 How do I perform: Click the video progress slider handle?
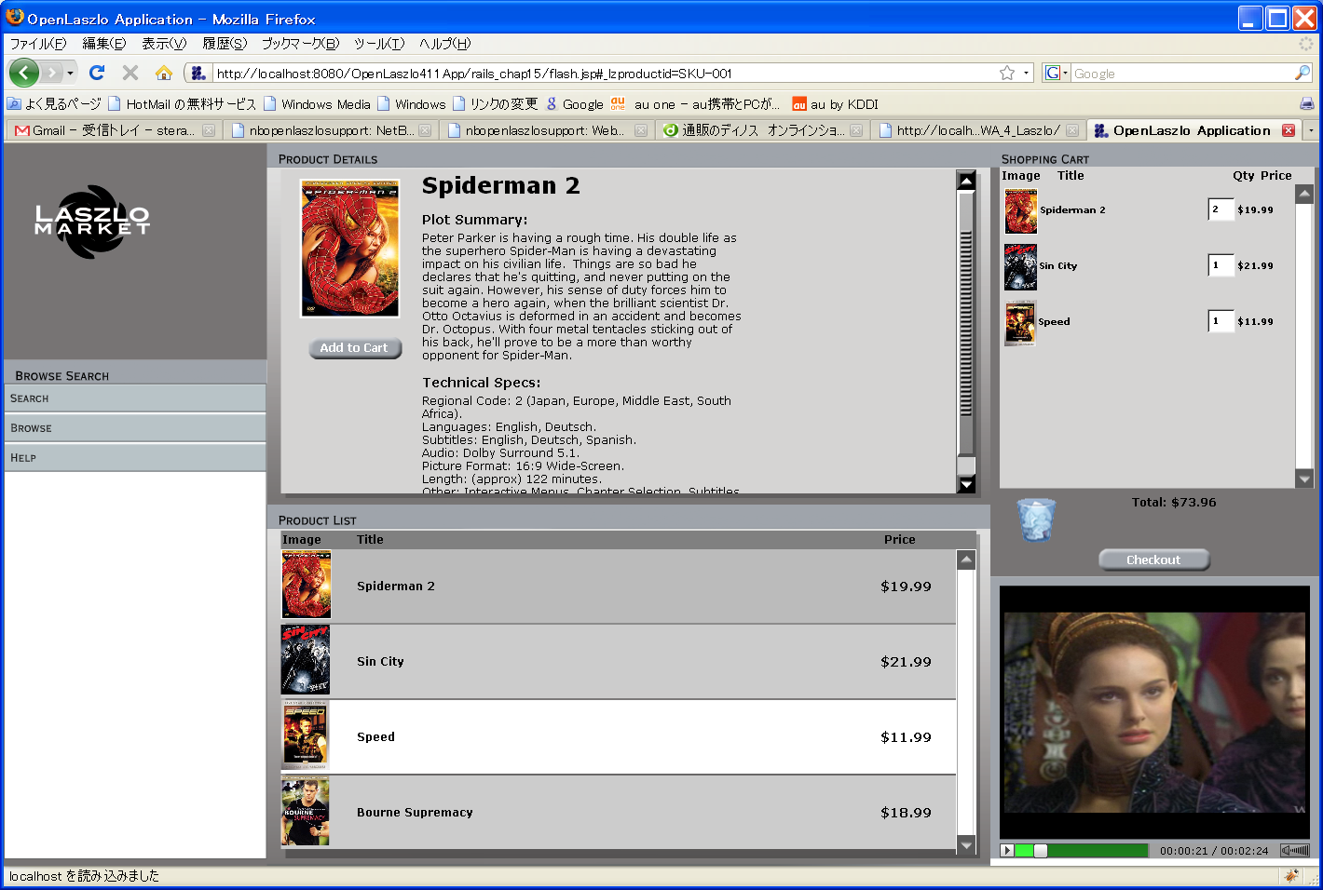coord(1040,850)
